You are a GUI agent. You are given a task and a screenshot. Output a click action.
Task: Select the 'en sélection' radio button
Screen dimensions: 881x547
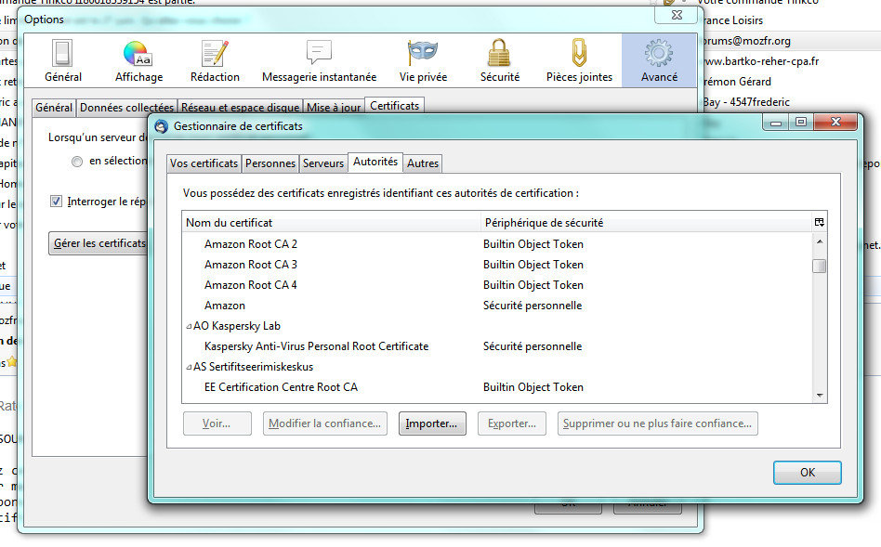point(77,162)
